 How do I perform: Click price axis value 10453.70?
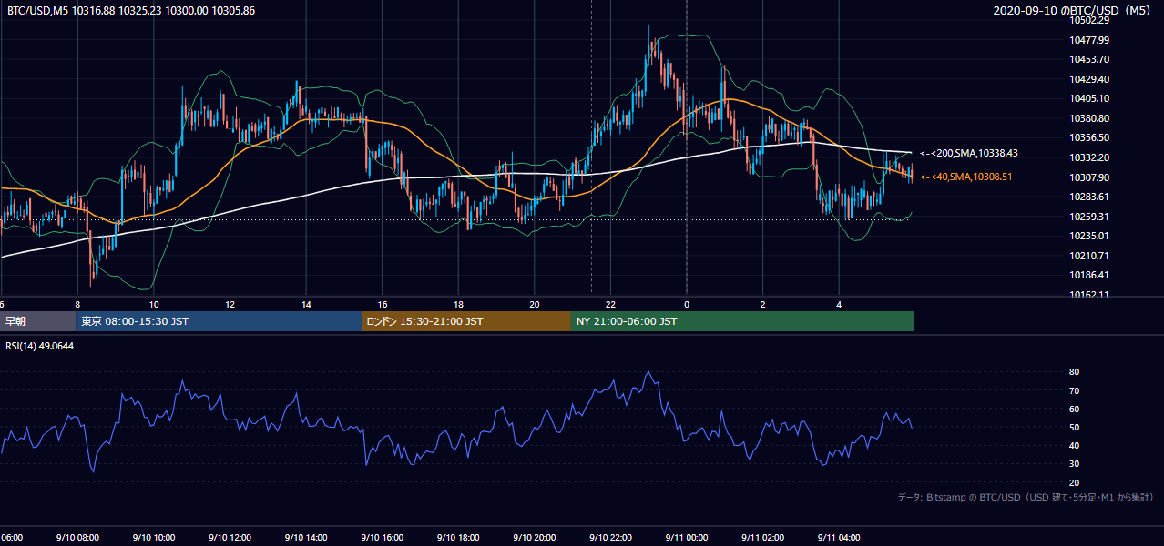pos(1089,59)
